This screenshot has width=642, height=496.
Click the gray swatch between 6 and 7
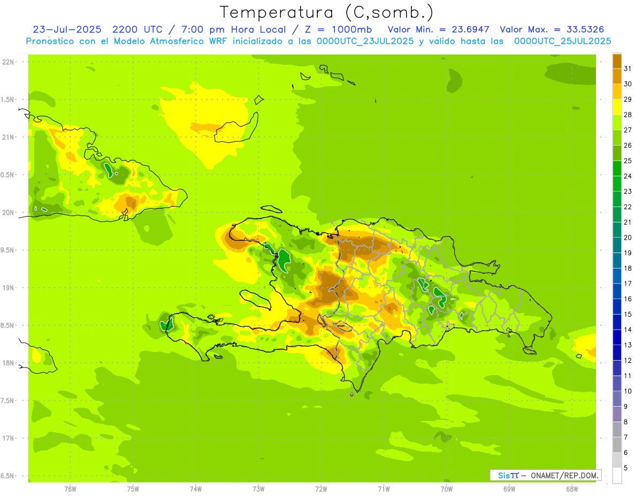pos(617,445)
